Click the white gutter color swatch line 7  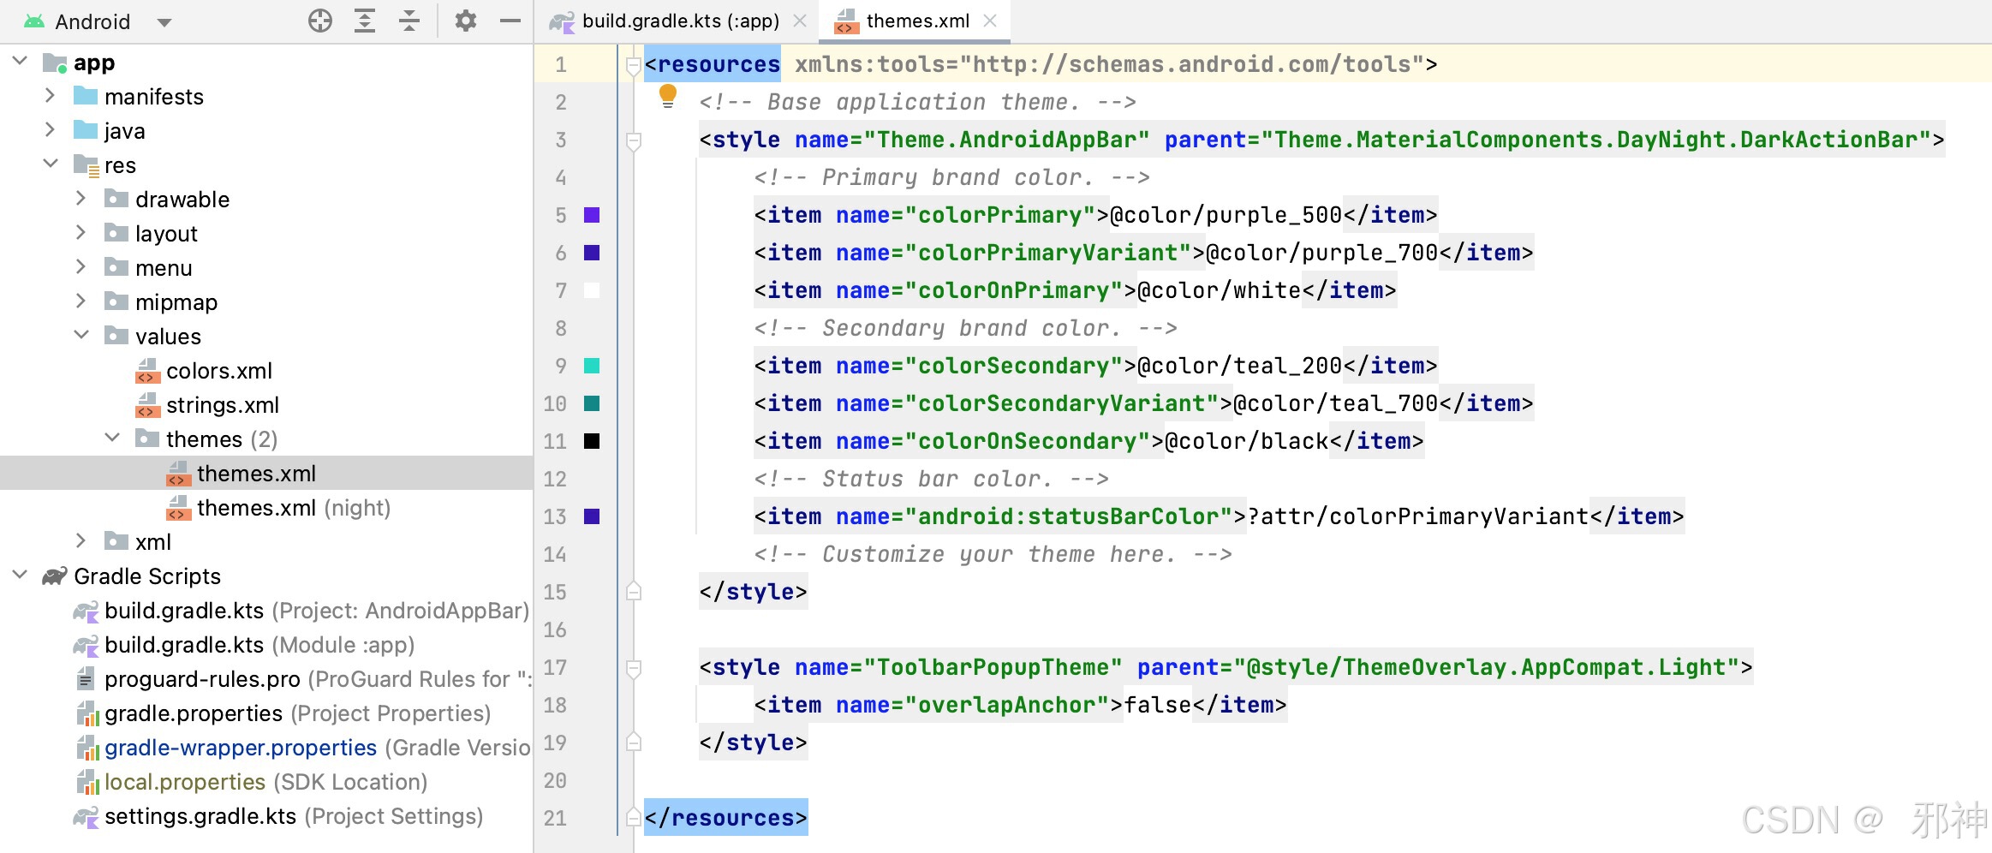tap(592, 290)
